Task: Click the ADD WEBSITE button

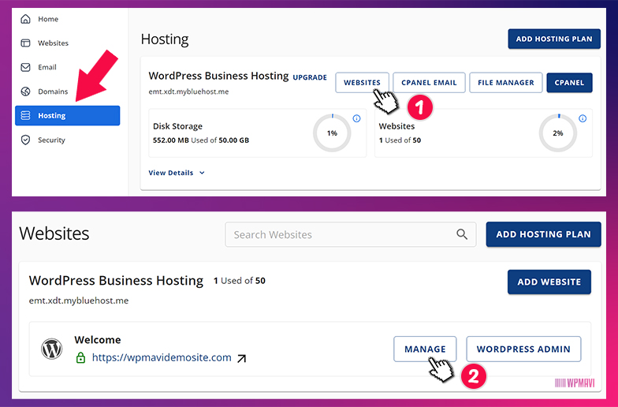Action: [x=549, y=282]
